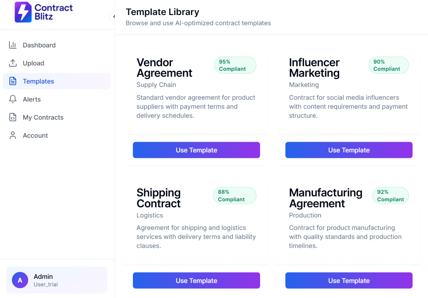Screen dimensions: 428x298
Task: Open the Admin User_trial profile card
Action: 57,280
